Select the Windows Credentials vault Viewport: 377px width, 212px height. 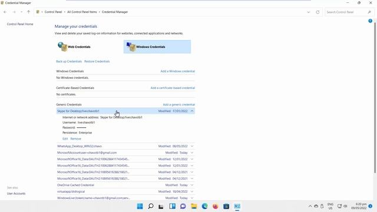[x=157, y=47]
